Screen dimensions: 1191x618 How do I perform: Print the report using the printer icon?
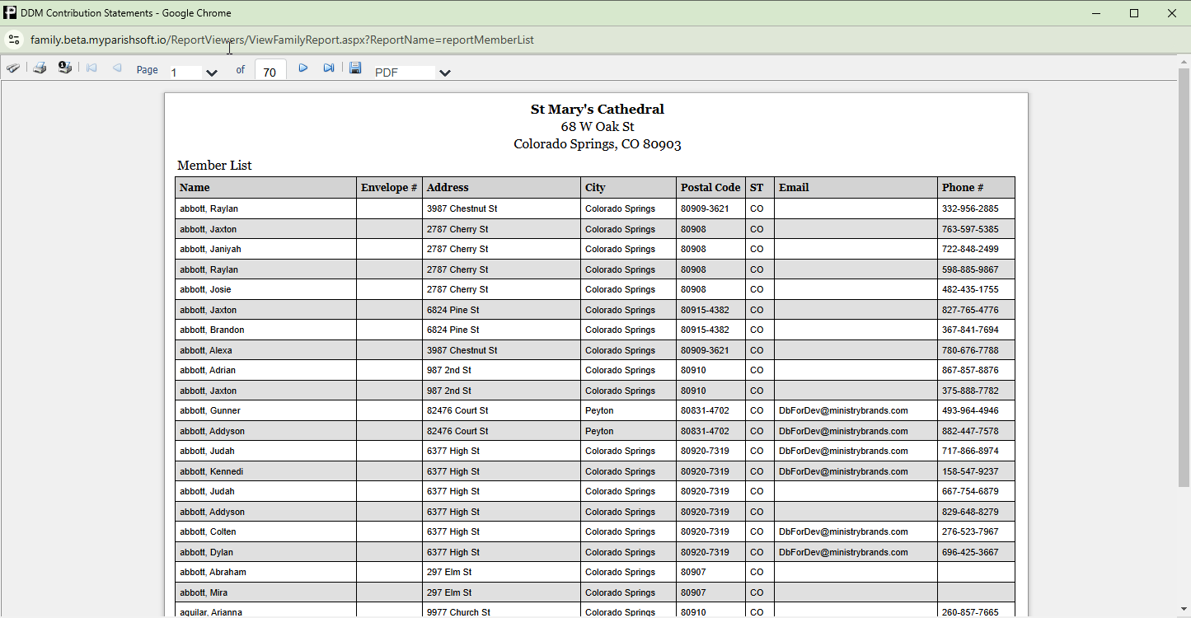(x=40, y=68)
